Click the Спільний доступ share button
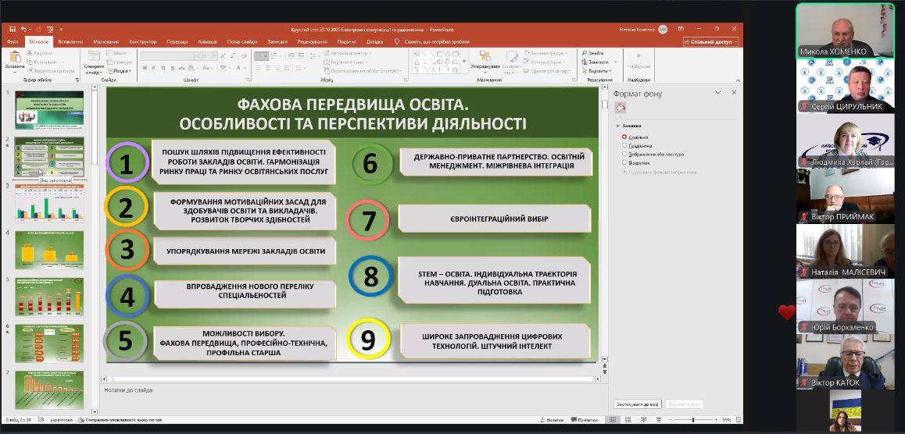This screenshot has height=434, width=905. [x=712, y=41]
